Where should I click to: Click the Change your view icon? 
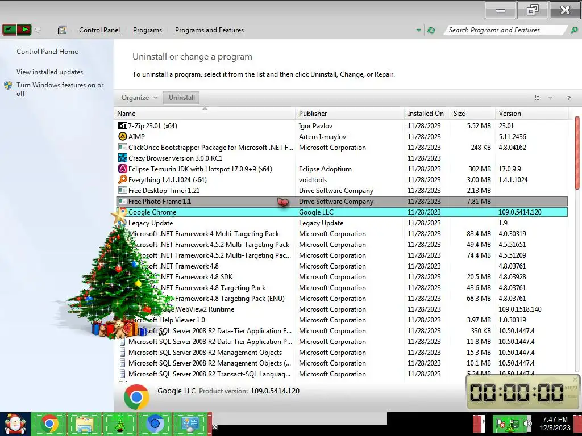tap(537, 98)
